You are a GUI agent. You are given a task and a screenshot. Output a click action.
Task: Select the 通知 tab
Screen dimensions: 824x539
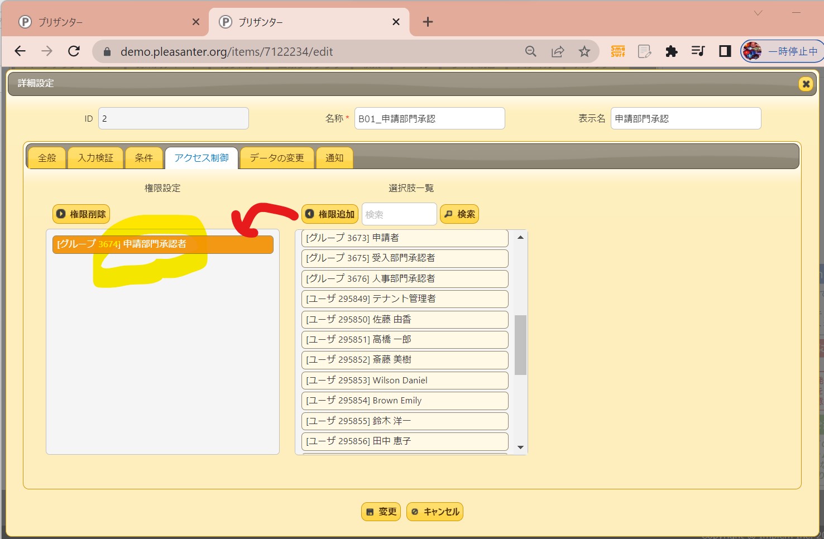pos(334,158)
